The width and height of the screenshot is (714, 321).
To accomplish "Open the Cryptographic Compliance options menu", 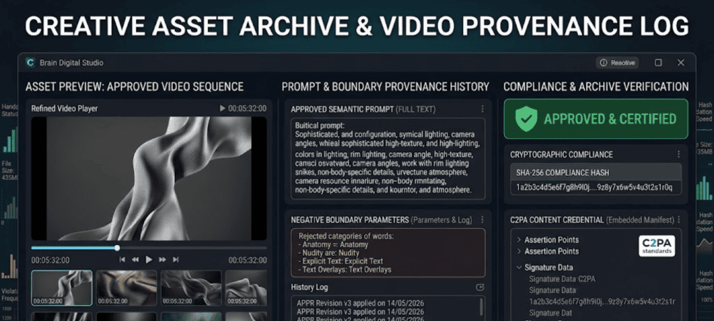I will tap(678, 155).
